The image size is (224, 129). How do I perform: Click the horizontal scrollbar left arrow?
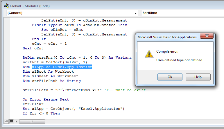(16, 121)
